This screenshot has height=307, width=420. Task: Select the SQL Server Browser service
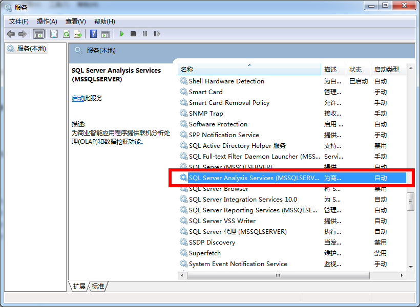(x=292, y=189)
